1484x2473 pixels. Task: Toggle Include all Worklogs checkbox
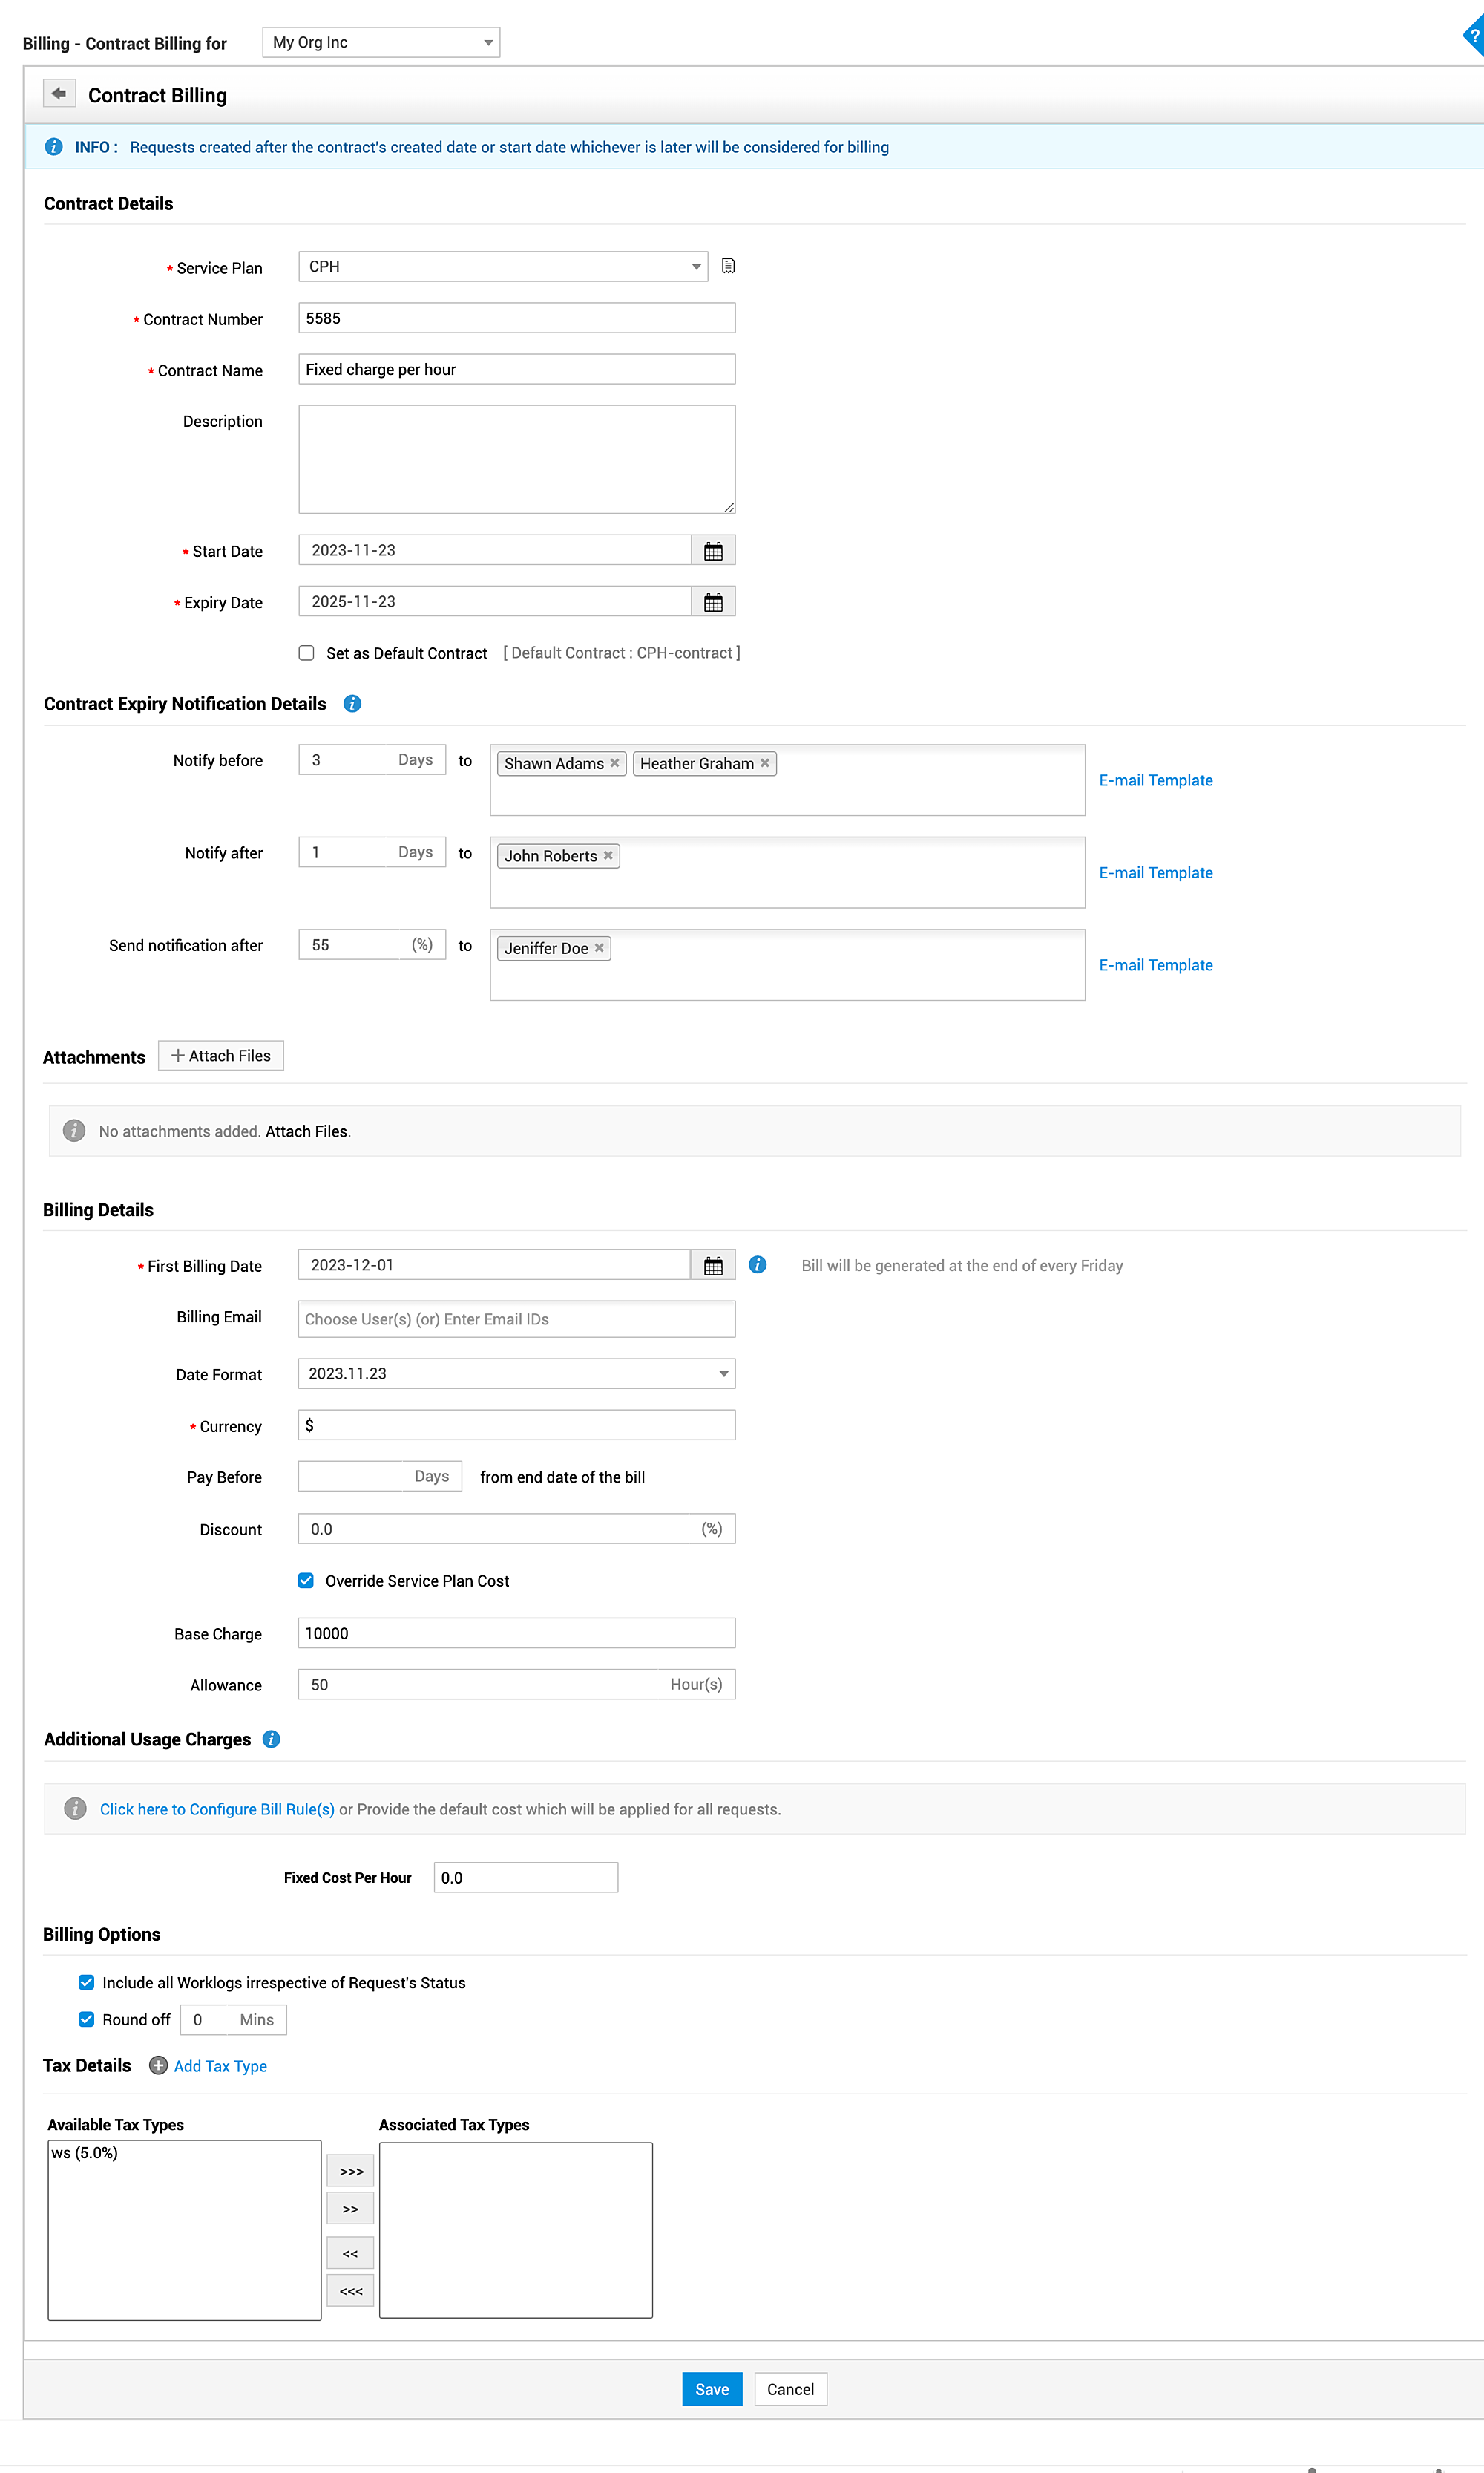click(87, 1982)
